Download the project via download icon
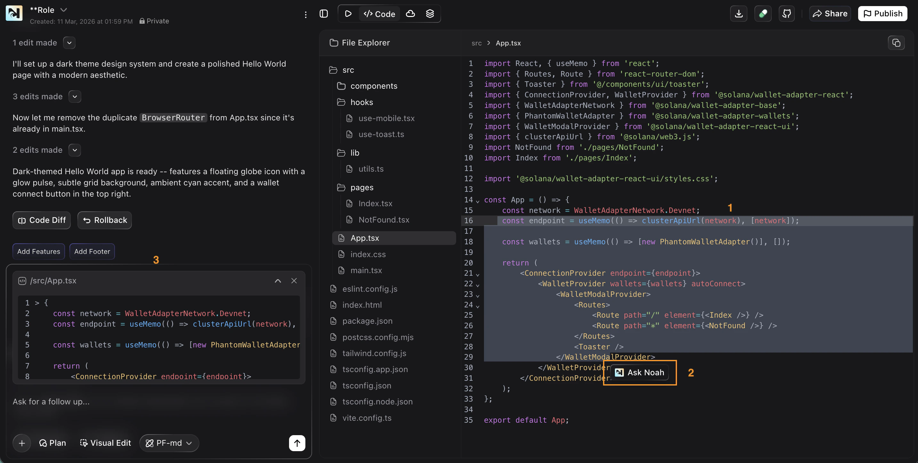Image resolution: width=918 pixels, height=463 pixels. click(x=739, y=13)
